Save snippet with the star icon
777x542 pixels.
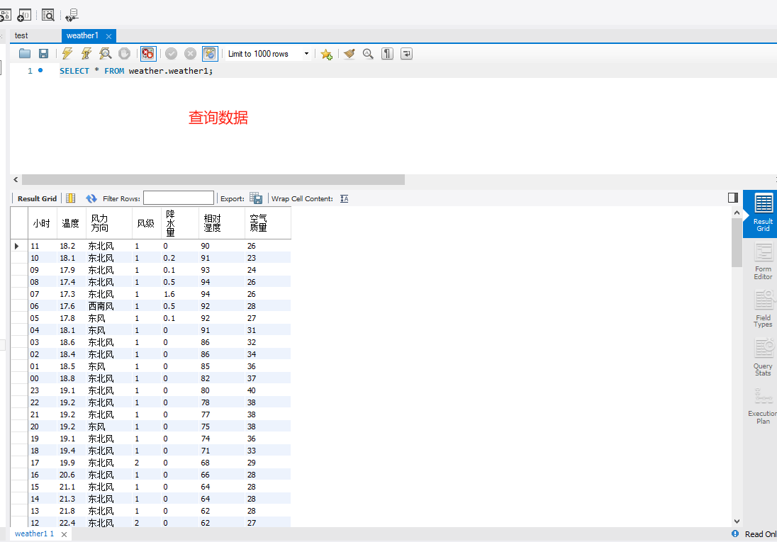click(326, 54)
